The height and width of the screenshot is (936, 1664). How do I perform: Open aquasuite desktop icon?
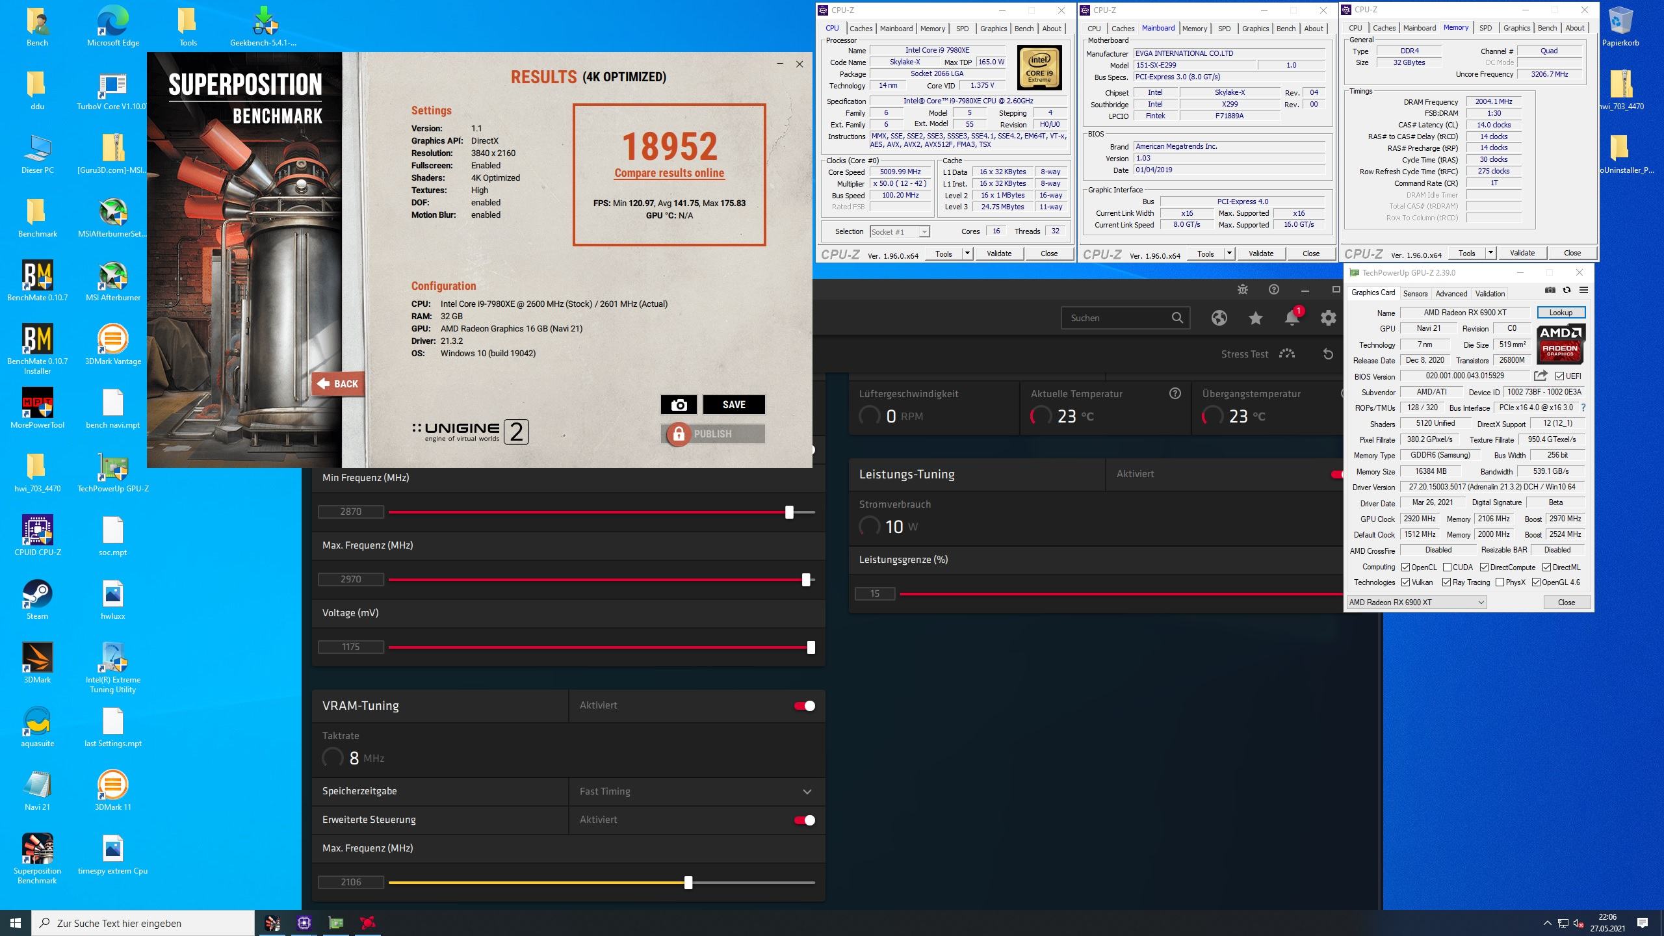point(37,728)
